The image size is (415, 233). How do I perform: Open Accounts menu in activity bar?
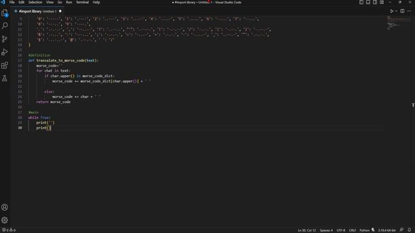[5, 207]
